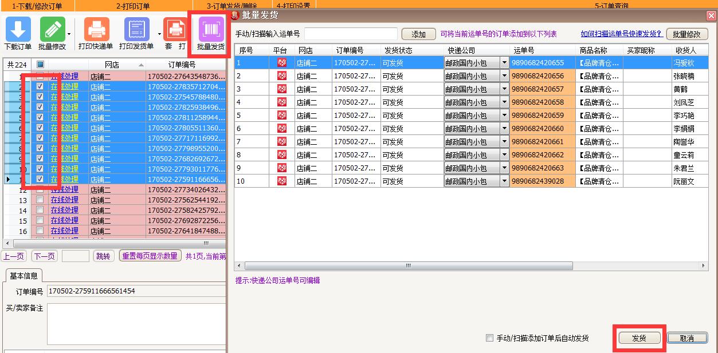Open the 基本信息 tab
718x353 pixels.
point(24,275)
